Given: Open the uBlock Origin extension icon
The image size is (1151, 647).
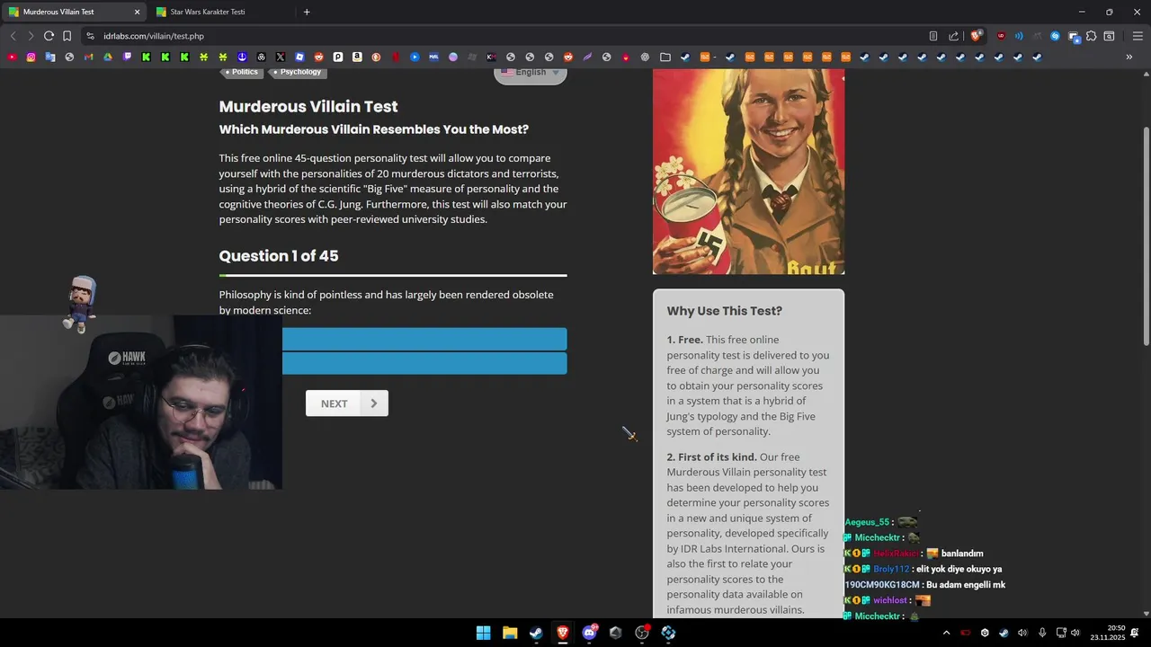Looking at the screenshot, I should pyautogui.click(x=1001, y=36).
